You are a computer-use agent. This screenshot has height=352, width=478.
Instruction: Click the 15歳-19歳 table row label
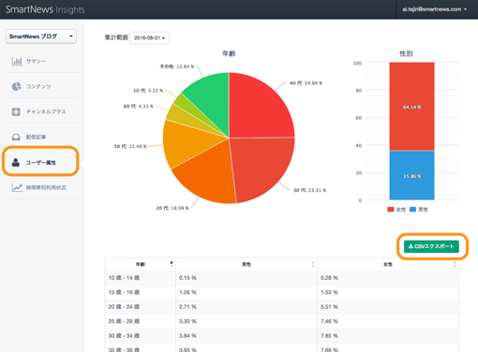(124, 292)
